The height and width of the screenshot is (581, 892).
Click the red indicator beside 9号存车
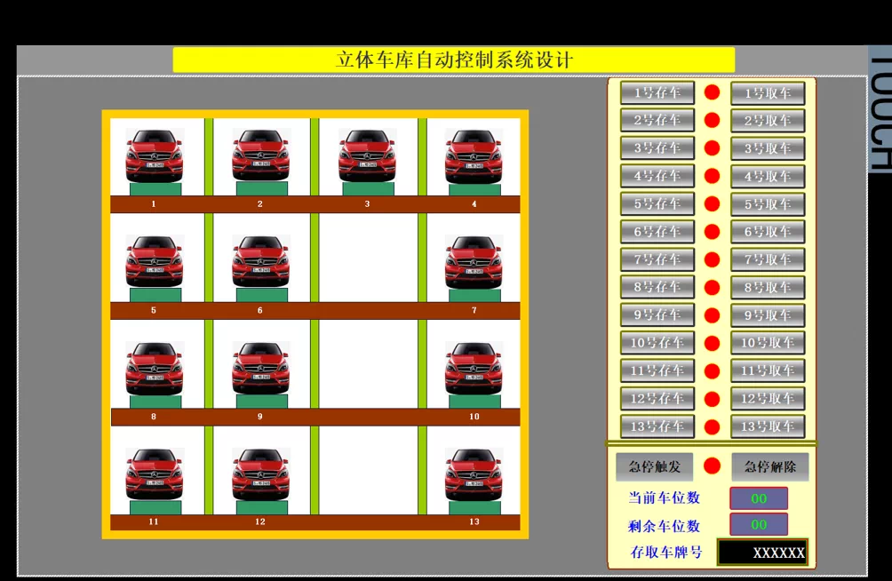713,315
